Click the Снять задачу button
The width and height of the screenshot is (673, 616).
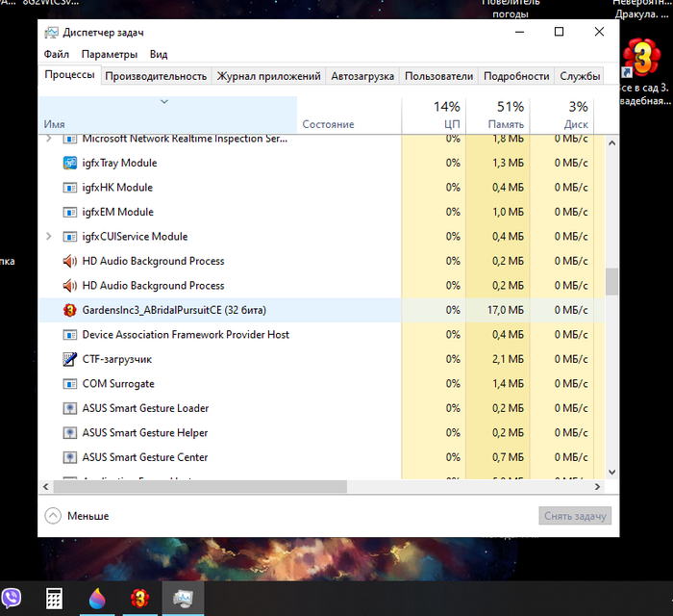(575, 516)
